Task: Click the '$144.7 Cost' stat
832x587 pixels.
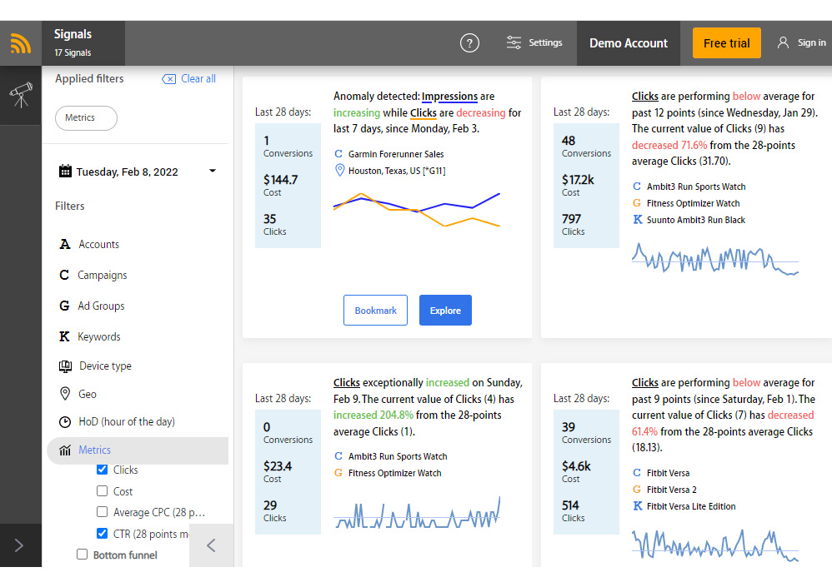Action: (x=281, y=186)
